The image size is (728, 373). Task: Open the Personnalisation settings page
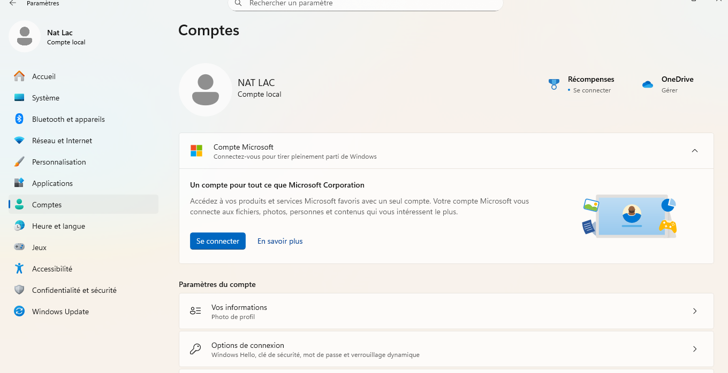[84, 162]
